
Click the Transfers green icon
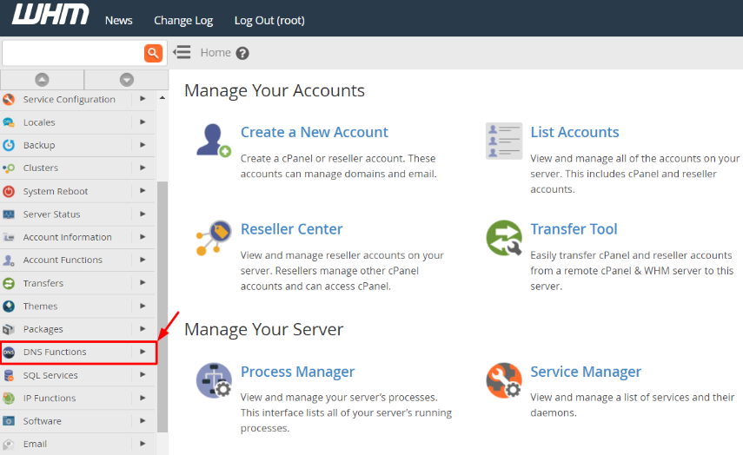9,283
